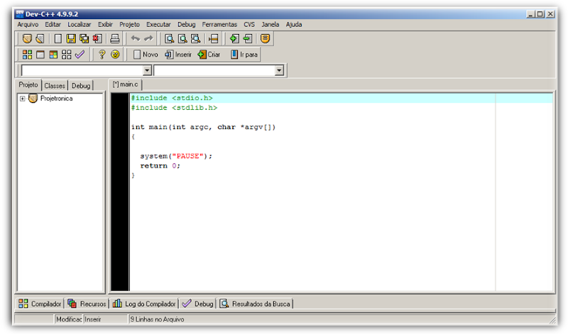Screen dimensions: 568x334
Task: Open the Recursos bottom tab
Action: (87, 304)
